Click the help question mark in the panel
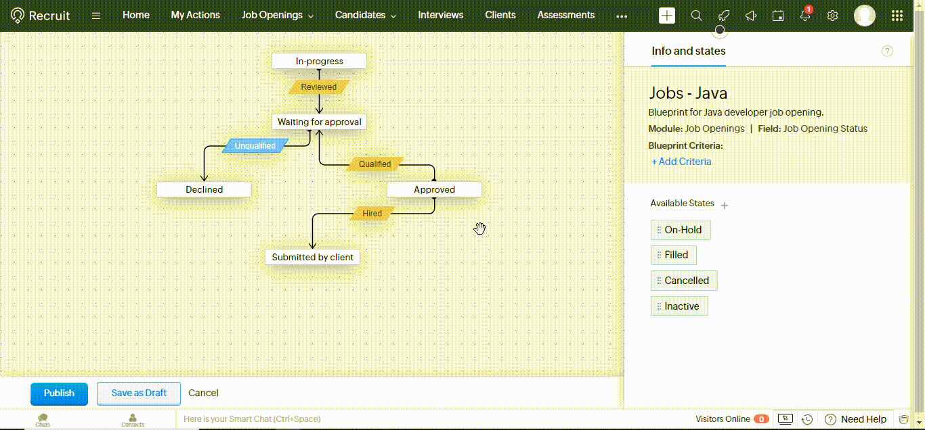Screen dimensions: 925x430 pyautogui.click(x=887, y=51)
